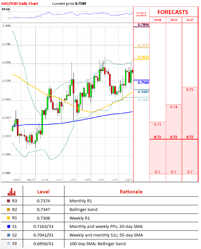Select the Q3 16 forecast column header
Screen dimensions: 201x249
158,20
